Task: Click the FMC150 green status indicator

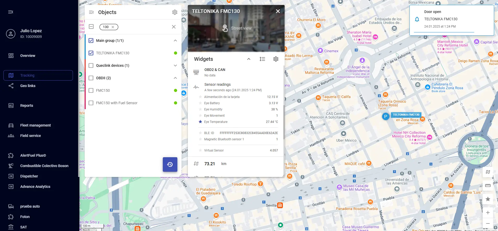Action: [x=176, y=90]
